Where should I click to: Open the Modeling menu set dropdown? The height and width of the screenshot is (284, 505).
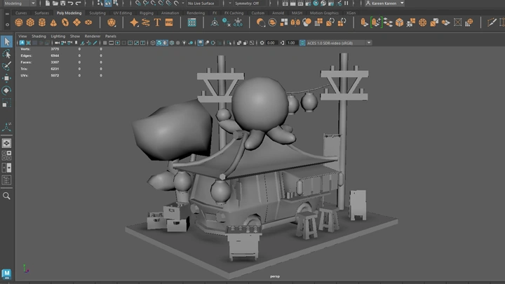tap(21, 4)
